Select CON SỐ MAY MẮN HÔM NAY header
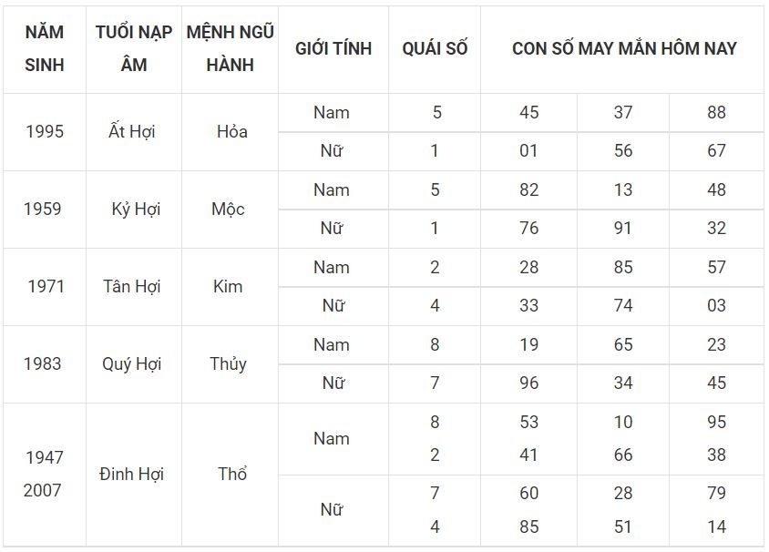Screen dimensions: 769x552 pyautogui.click(x=624, y=48)
